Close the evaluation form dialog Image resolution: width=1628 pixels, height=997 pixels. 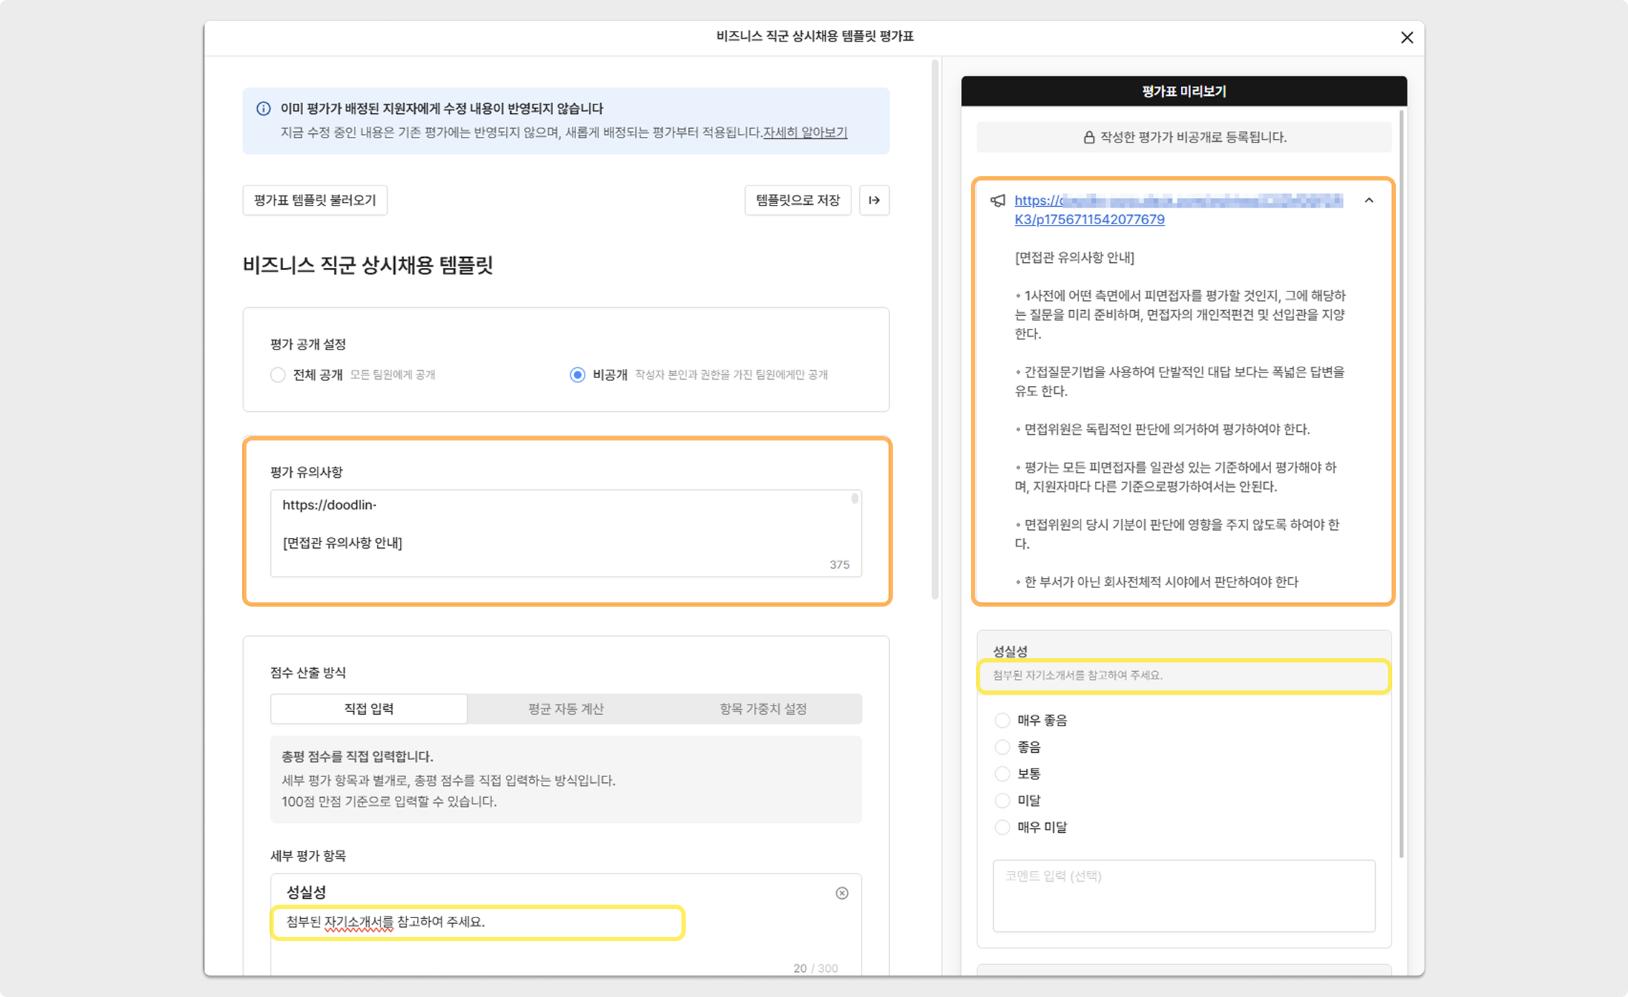(1407, 38)
